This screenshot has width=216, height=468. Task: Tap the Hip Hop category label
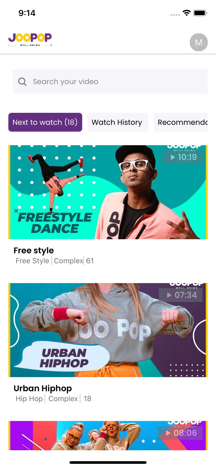tap(29, 399)
